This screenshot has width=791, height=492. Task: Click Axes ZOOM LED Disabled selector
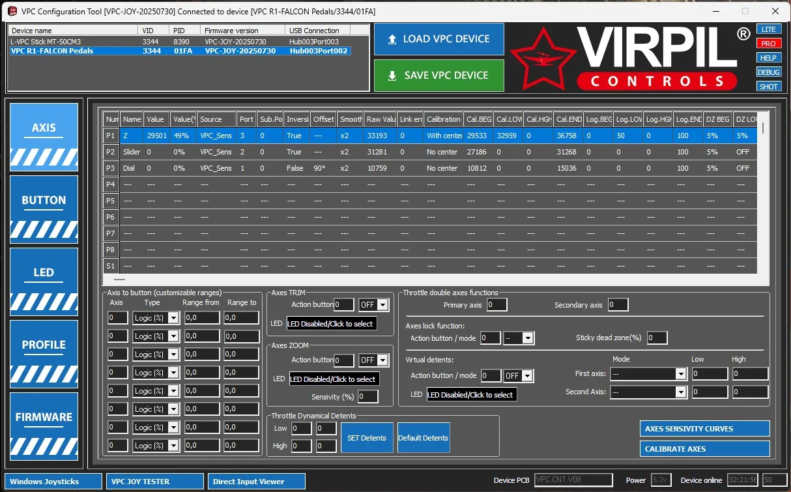(334, 379)
